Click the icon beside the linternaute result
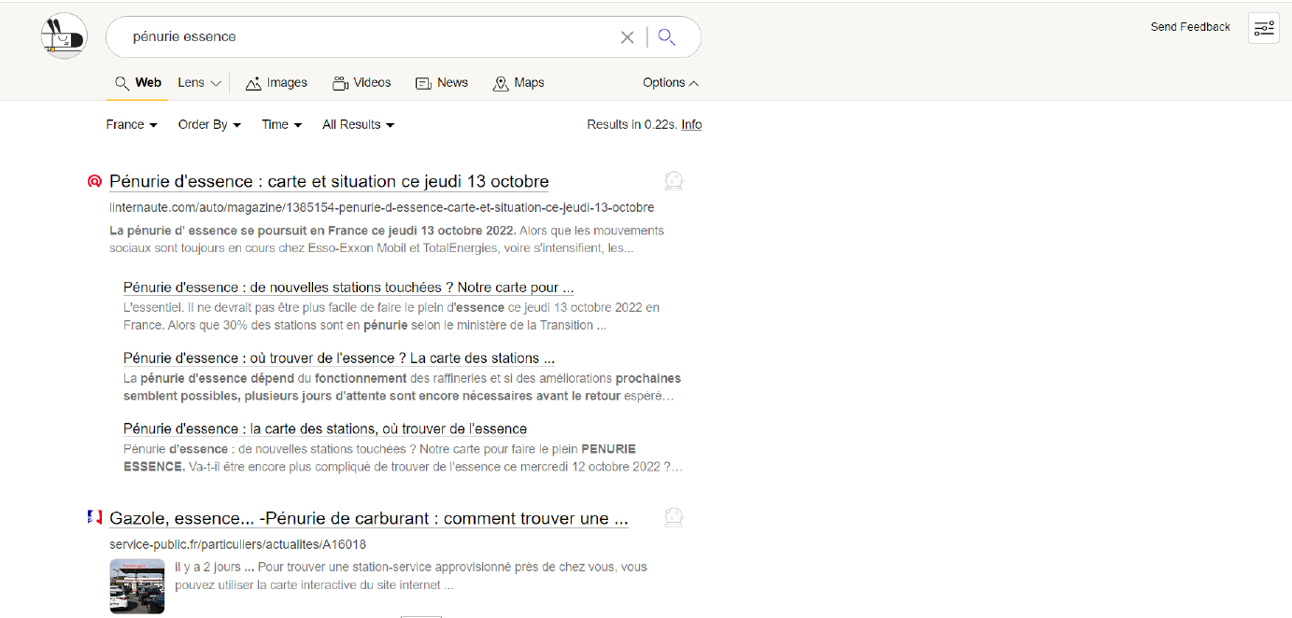Screen dimensions: 1292x618 pyautogui.click(x=674, y=181)
